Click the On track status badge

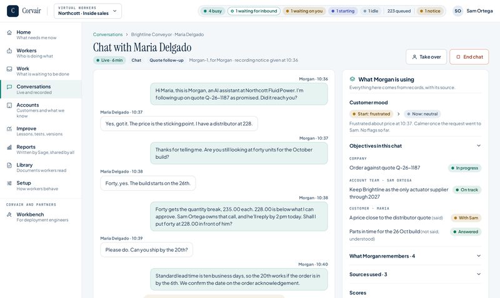pyautogui.click(x=467, y=190)
